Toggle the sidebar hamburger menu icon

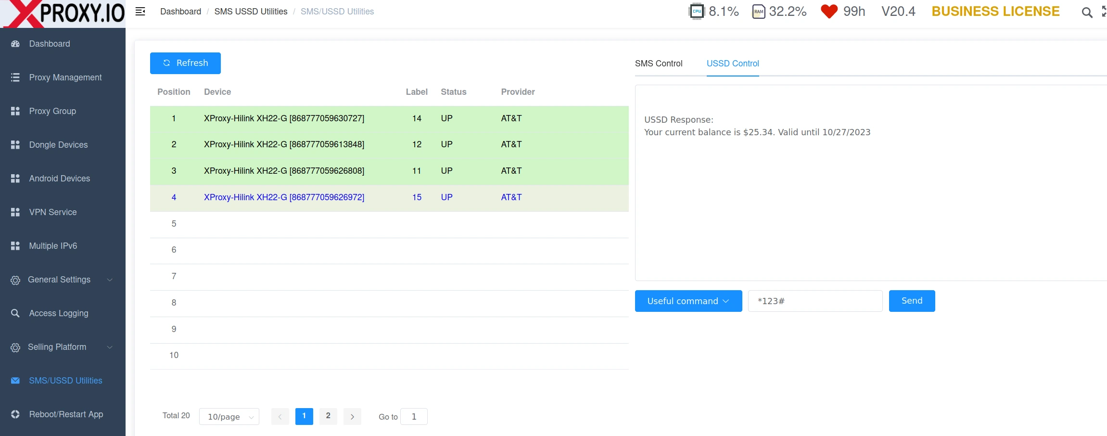(140, 12)
